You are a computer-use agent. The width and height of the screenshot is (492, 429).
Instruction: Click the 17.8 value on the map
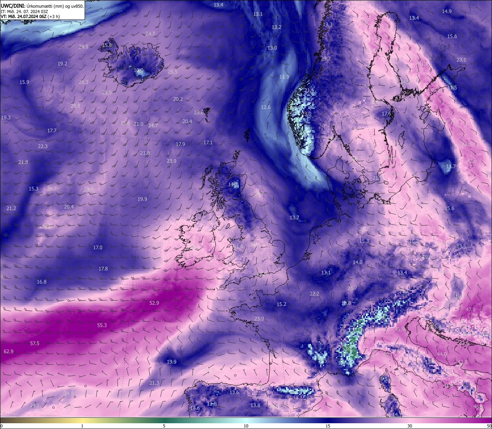[x=103, y=269]
